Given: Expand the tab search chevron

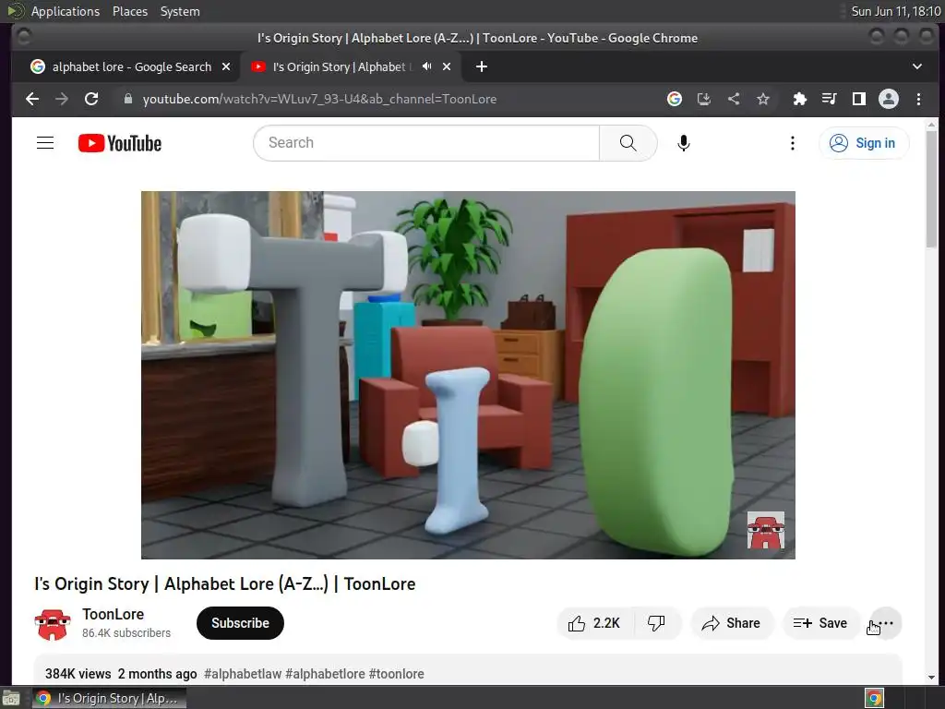Looking at the screenshot, I should click(917, 66).
